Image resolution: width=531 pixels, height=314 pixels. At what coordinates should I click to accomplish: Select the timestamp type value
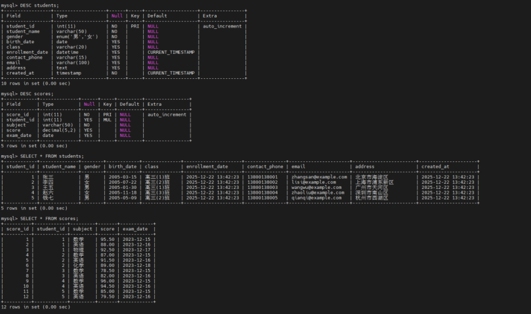click(x=69, y=73)
